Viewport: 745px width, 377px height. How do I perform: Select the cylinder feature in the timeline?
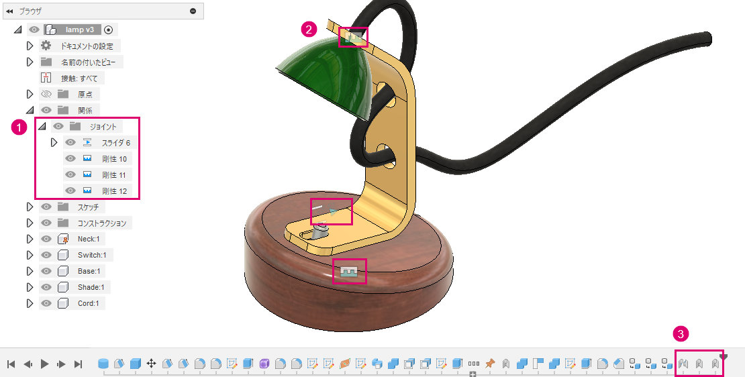(103, 364)
